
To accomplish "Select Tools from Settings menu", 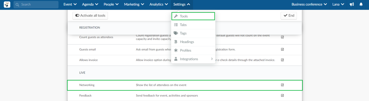I will coord(193,16).
